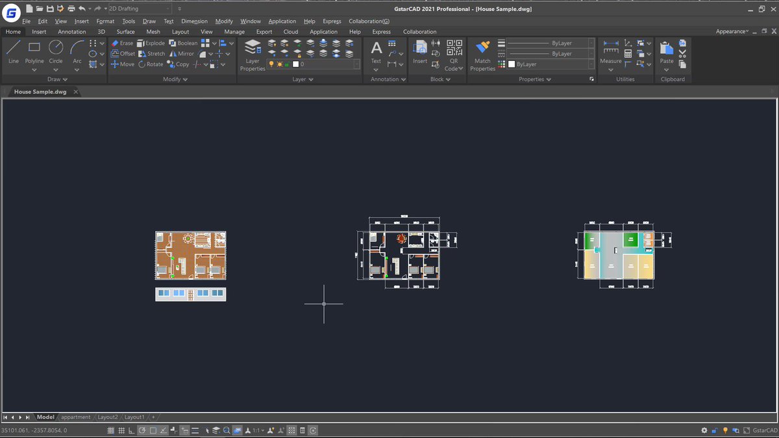Screen dimensions: 779x438
Task: Click the Save icon in quick access toolbar
Action: tap(50, 8)
